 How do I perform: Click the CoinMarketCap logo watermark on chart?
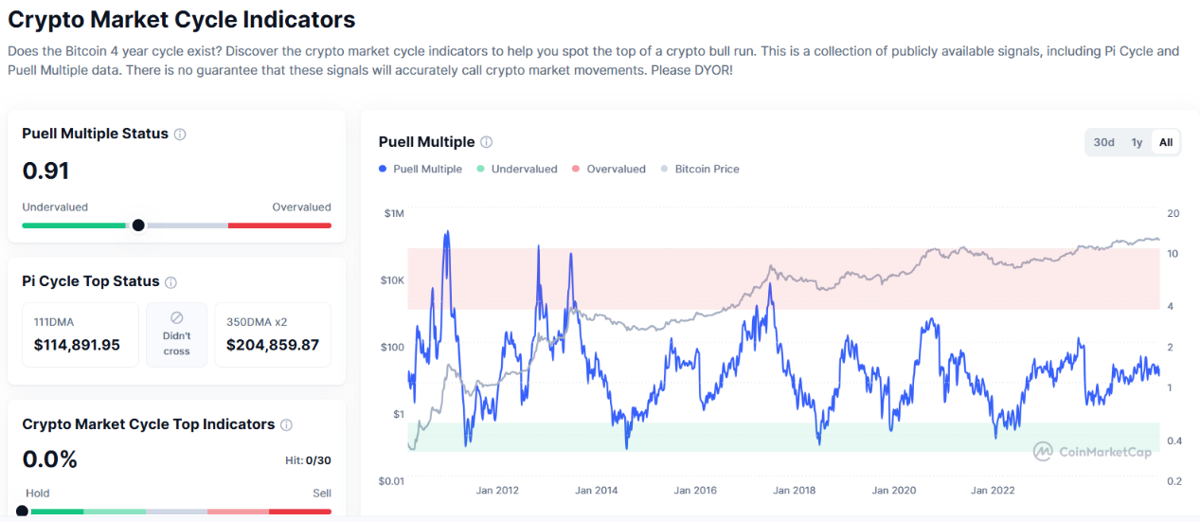[1093, 451]
